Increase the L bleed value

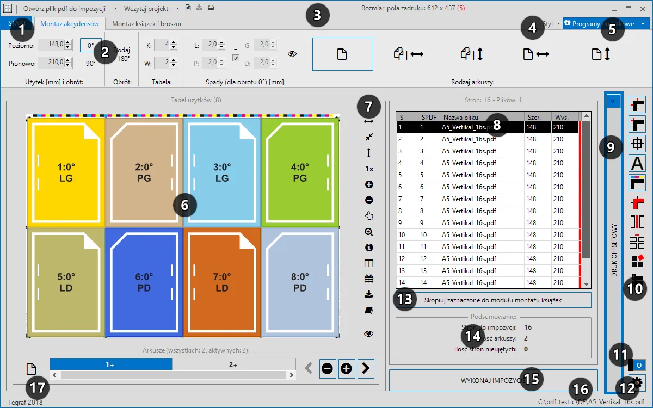[x=222, y=42]
